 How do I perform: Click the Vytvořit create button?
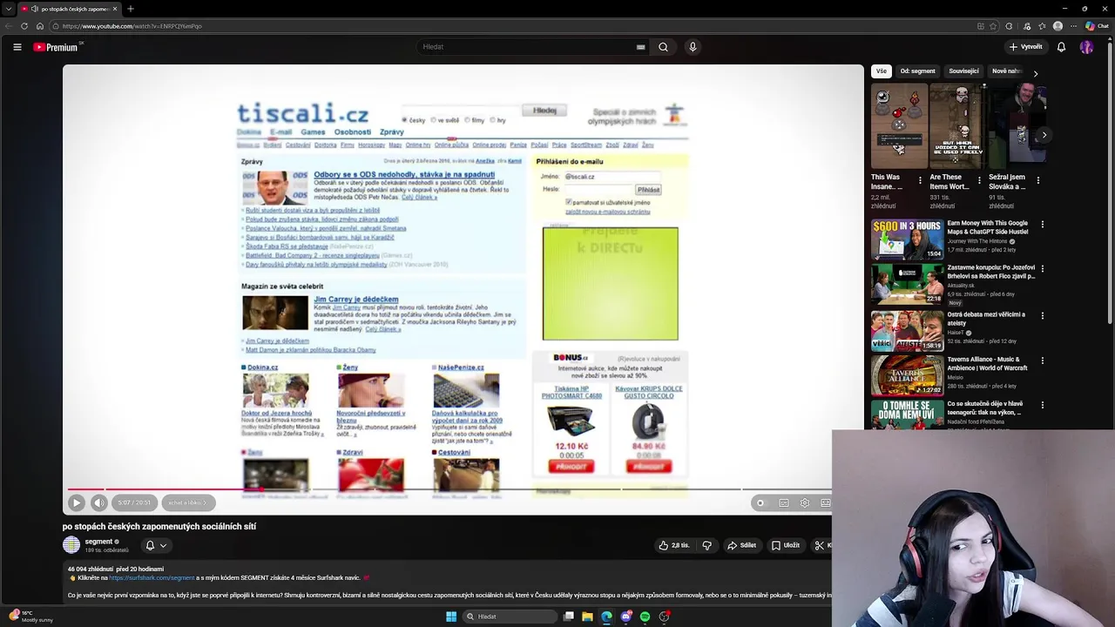point(1025,47)
